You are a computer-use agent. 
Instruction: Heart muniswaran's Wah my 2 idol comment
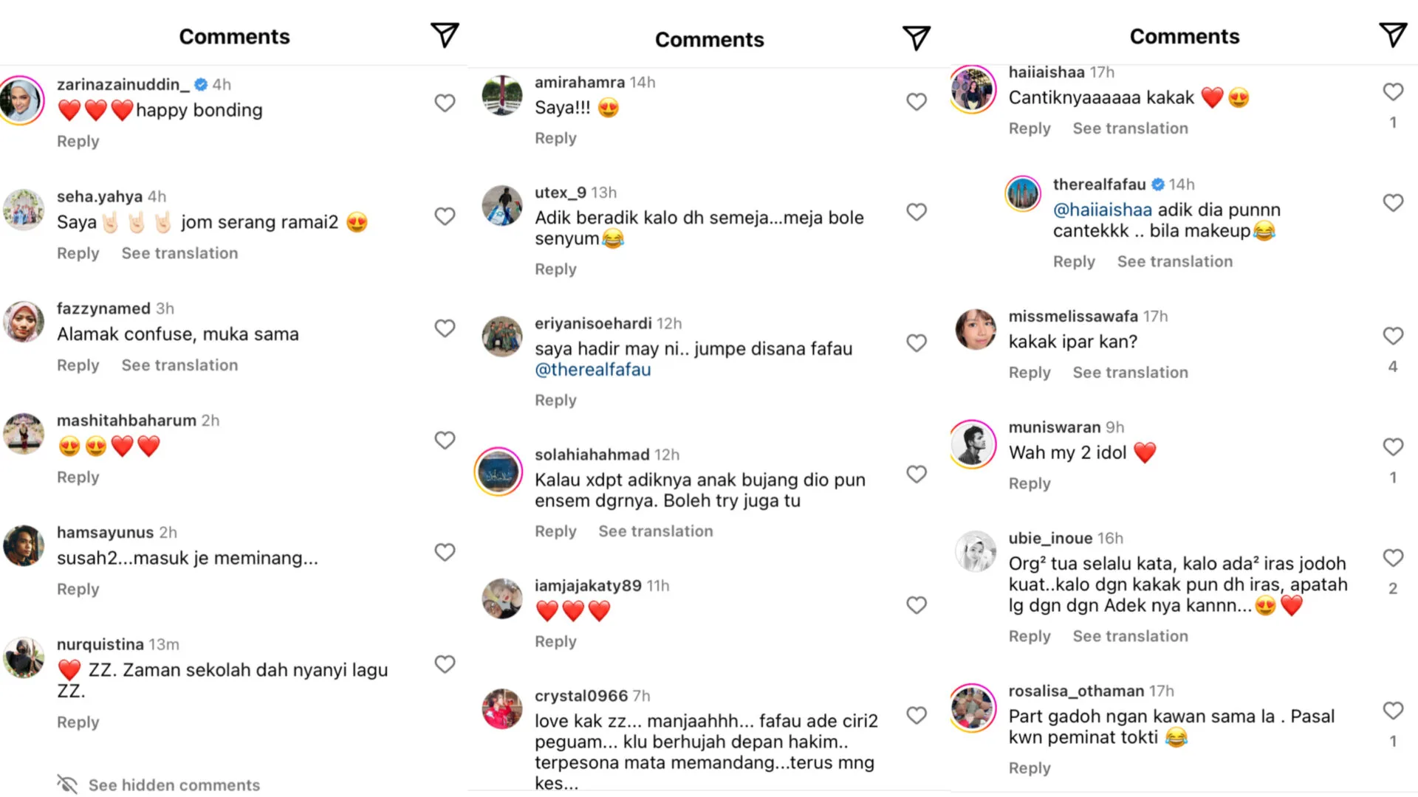(x=1392, y=447)
